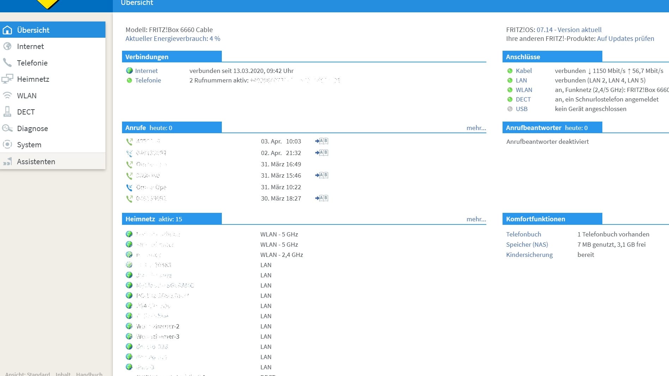669x376 pixels.
Task: Click the 07.14 - Version aktuell link
Action: (569, 30)
